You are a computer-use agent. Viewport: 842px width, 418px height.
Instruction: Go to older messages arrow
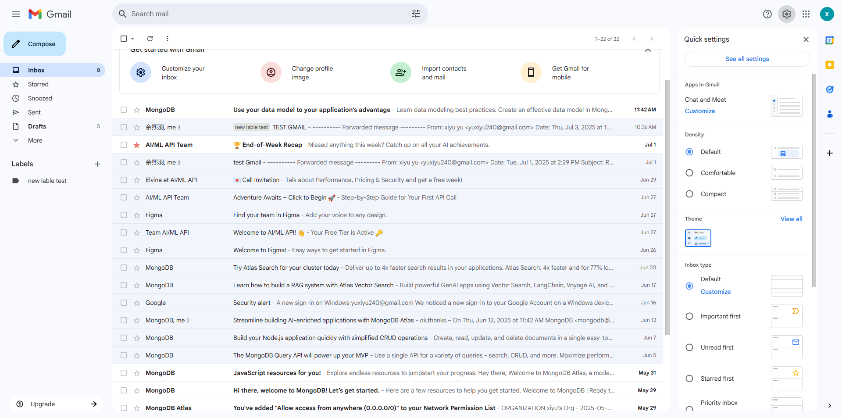pyautogui.click(x=652, y=39)
